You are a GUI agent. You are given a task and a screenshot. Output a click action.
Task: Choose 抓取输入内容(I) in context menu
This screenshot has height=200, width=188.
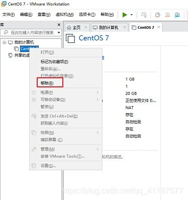(x=66, y=123)
